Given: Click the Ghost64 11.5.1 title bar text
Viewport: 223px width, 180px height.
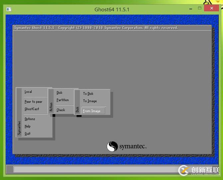Looking at the screenshot, I should coord(112,10).
